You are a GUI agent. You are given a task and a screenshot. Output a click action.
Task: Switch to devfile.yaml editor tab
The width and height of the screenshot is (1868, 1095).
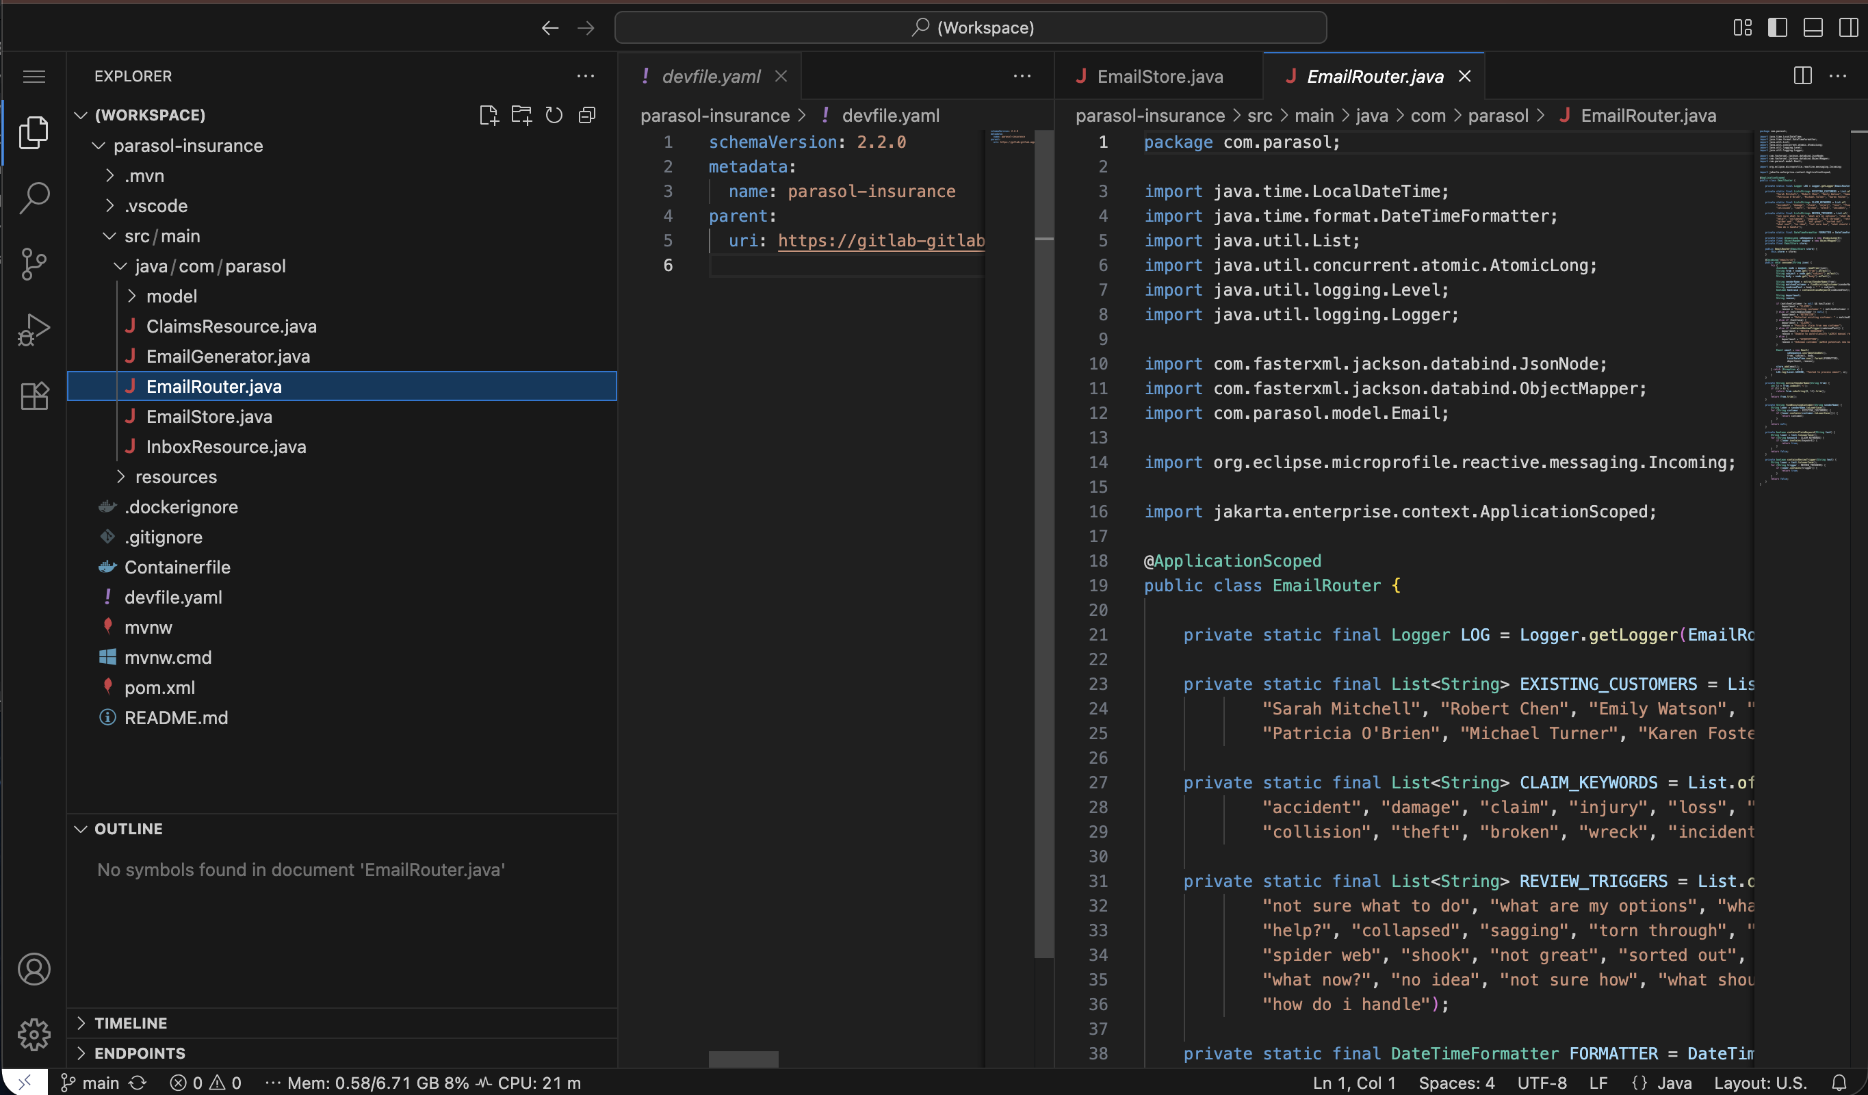(710, 75)
